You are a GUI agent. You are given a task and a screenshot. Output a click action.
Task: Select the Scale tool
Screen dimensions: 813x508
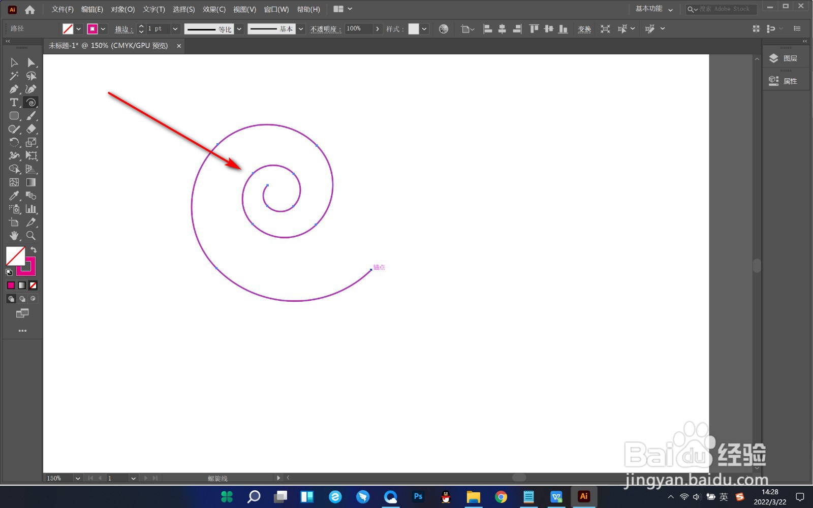31,142
